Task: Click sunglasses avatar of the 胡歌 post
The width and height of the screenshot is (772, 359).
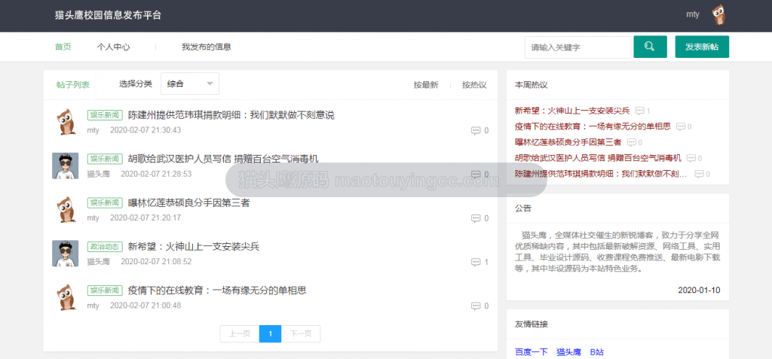Action: (x=66, y=166)
